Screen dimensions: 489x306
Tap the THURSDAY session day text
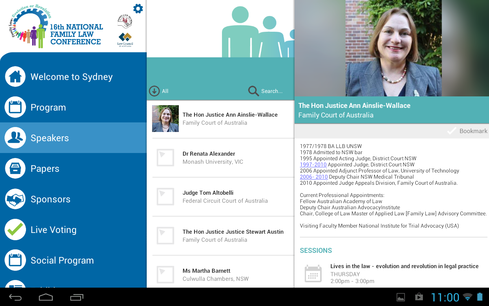[345, 274]
